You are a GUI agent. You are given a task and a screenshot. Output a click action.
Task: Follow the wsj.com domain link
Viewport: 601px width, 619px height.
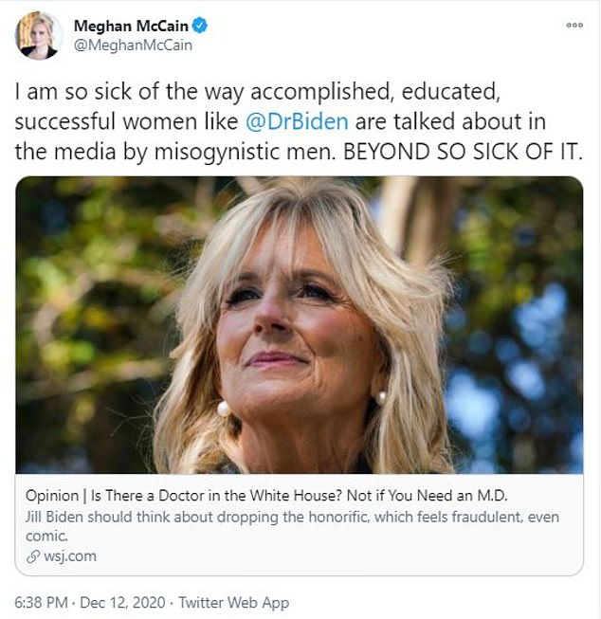[68, 556]
